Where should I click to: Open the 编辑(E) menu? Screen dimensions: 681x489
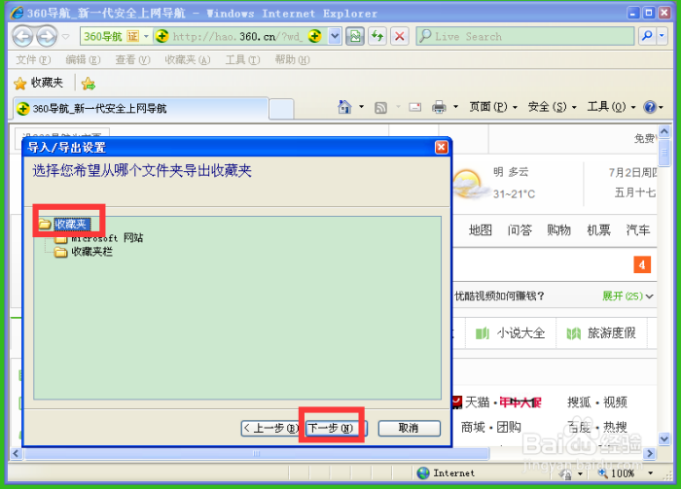pyautogui.click(x=83, y=59)
